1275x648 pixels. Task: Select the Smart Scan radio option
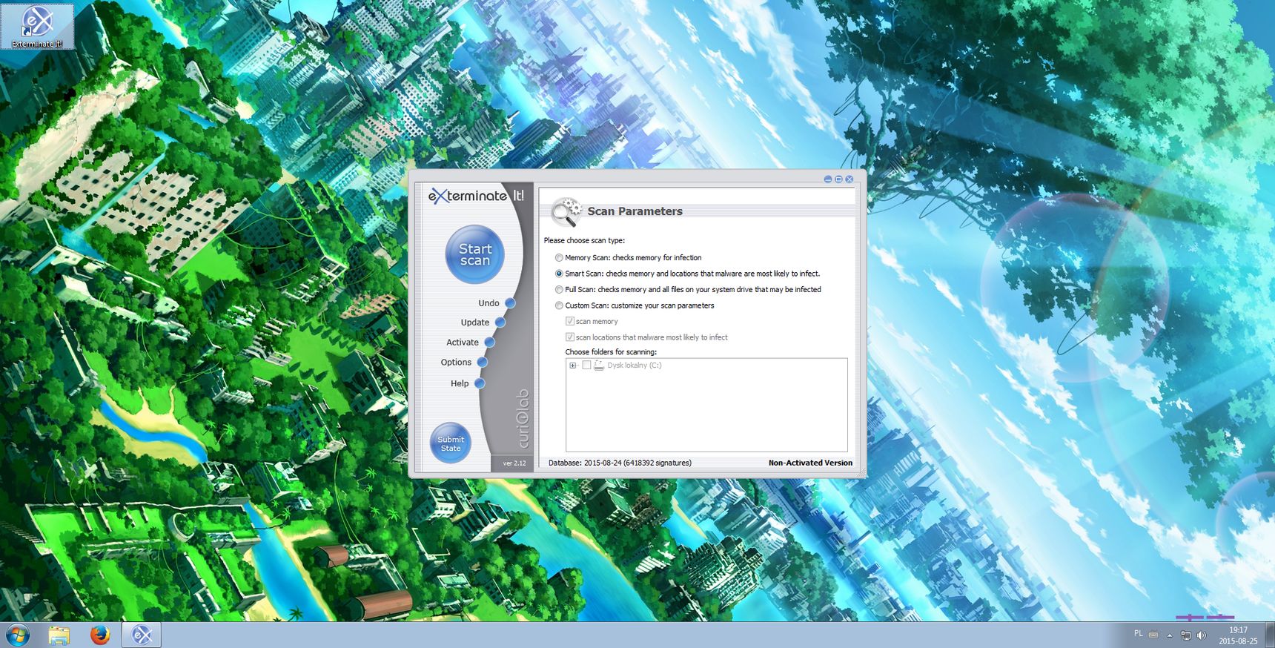pyautogui.click(x=559, y=274)
